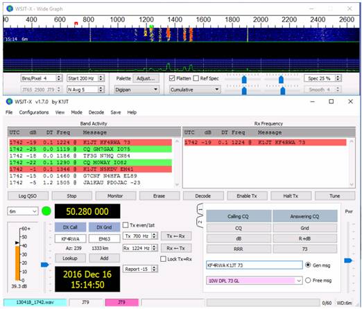Adjust the Spec 25 % spinner
The width and height of the screenshot is (362, 309).
pos(338,78)
